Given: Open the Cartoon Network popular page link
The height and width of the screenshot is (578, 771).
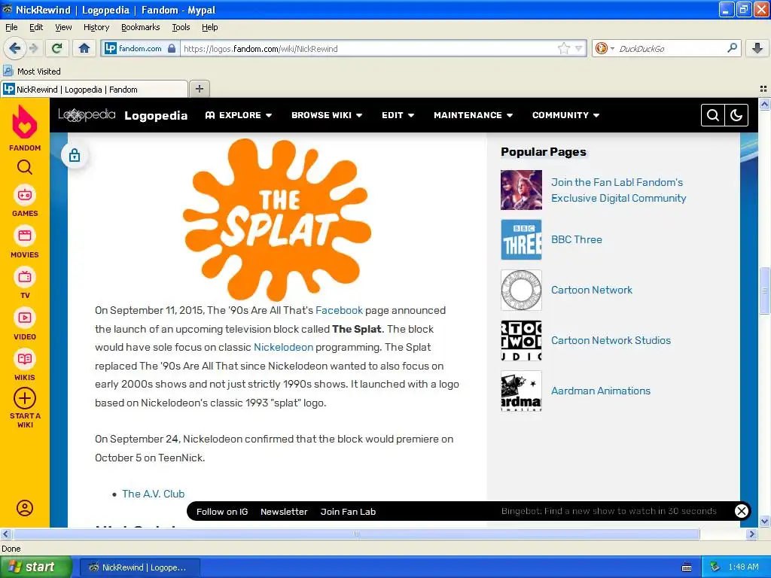Looking at the screenshot, I should click(x=592, y=290).
